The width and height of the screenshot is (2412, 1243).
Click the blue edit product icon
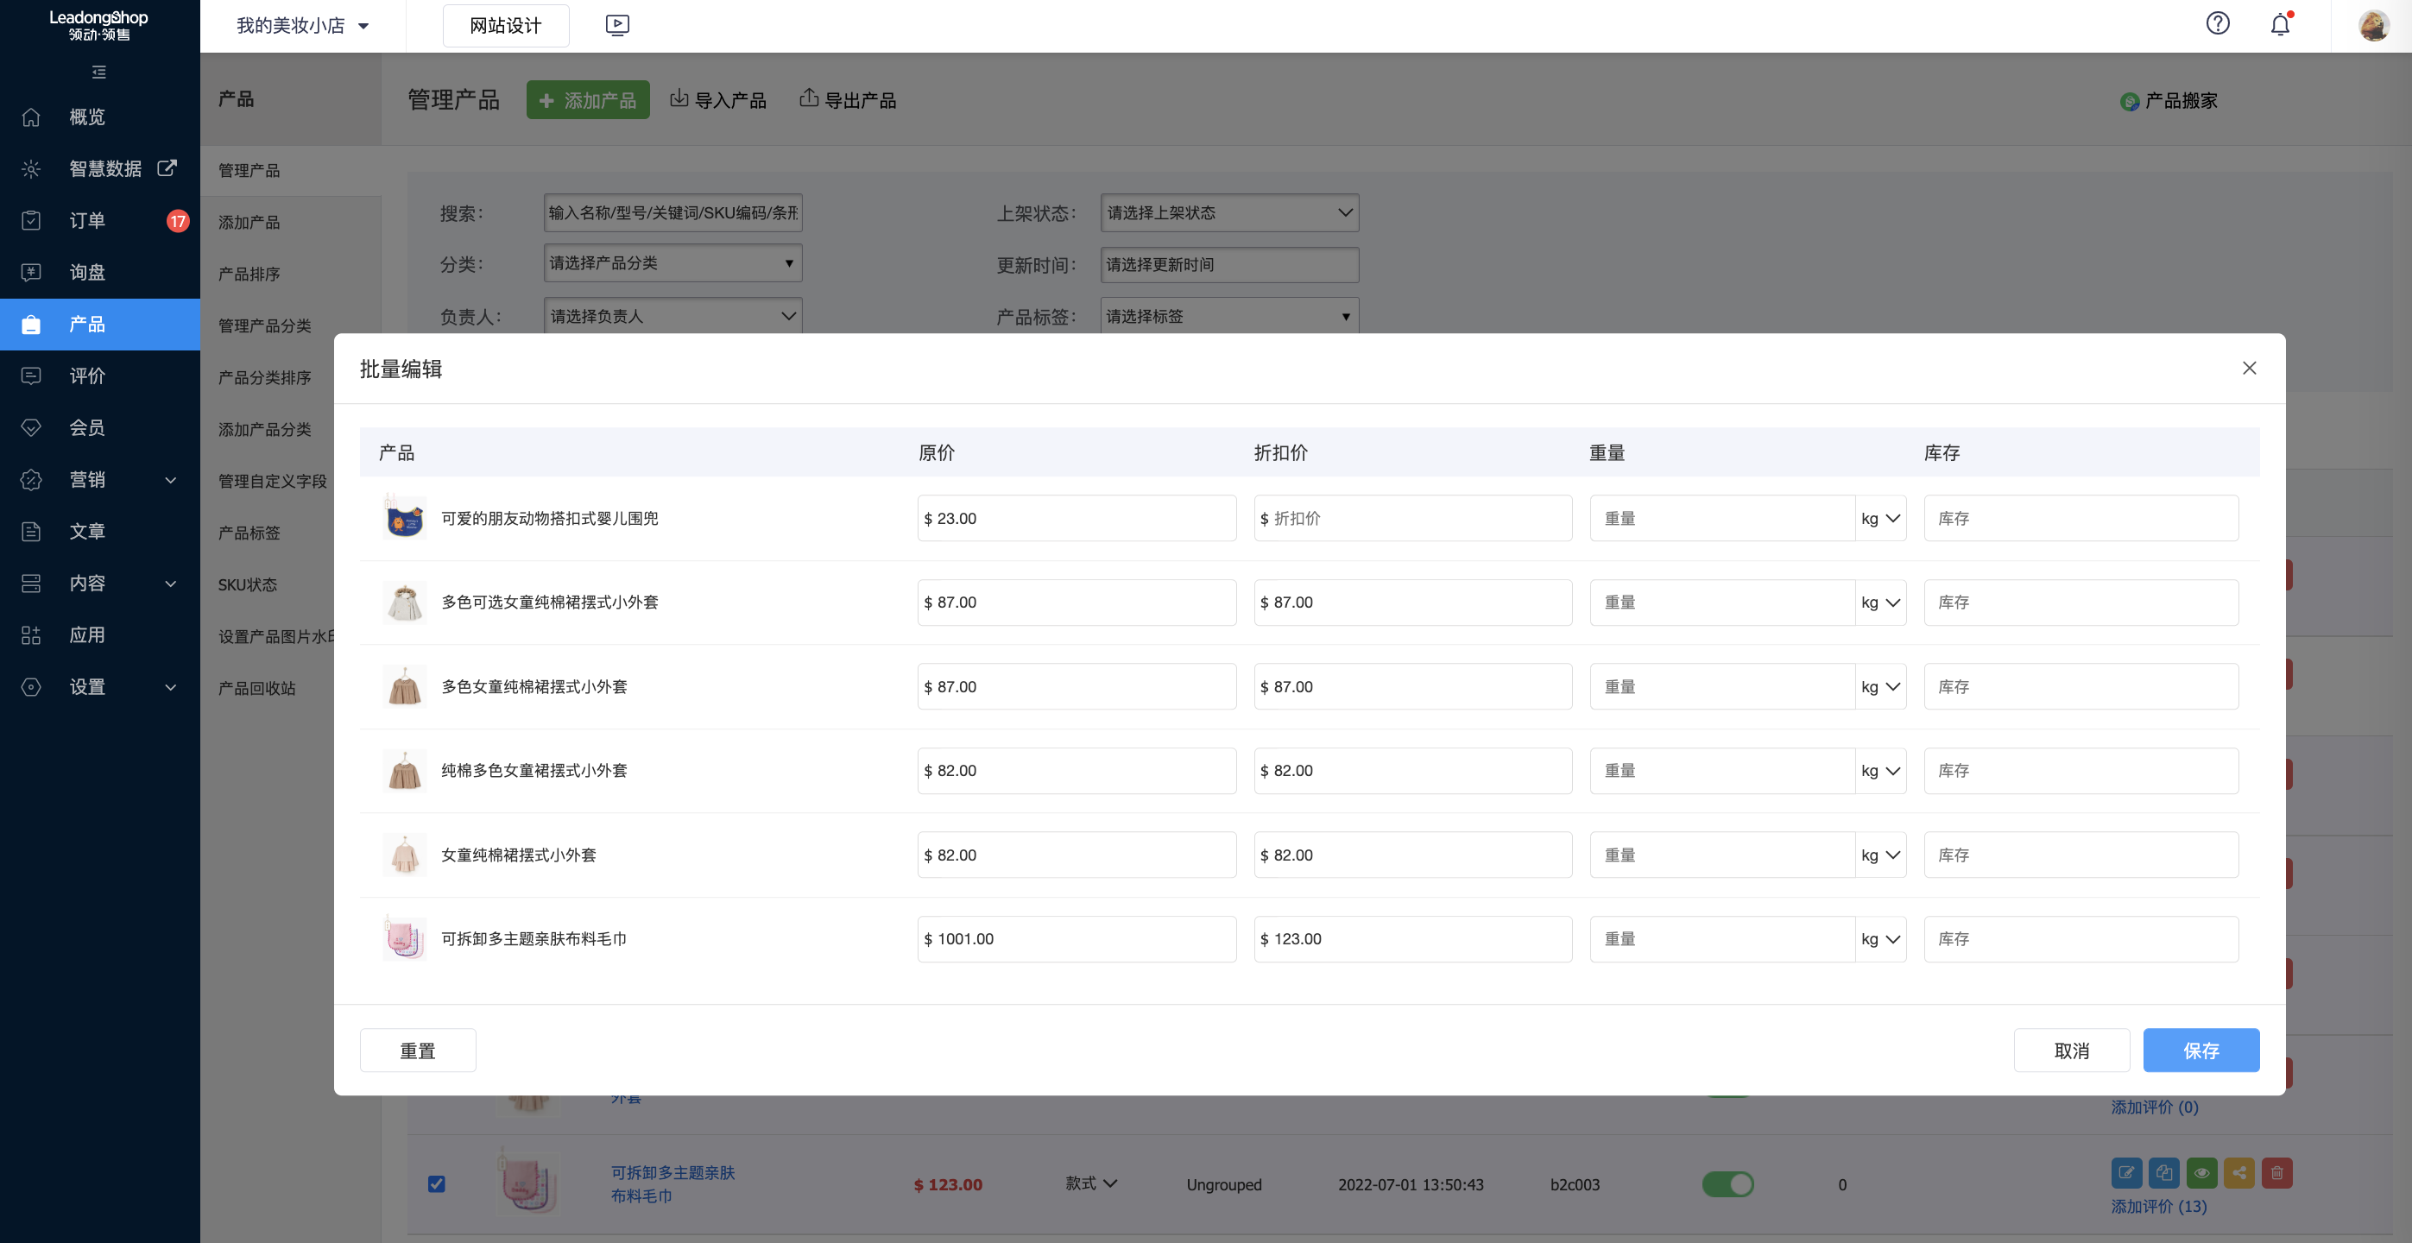pyautogui.click(x=2125, y=1172)
